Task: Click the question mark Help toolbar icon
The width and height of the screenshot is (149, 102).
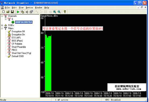Action: tap(65, 12)
